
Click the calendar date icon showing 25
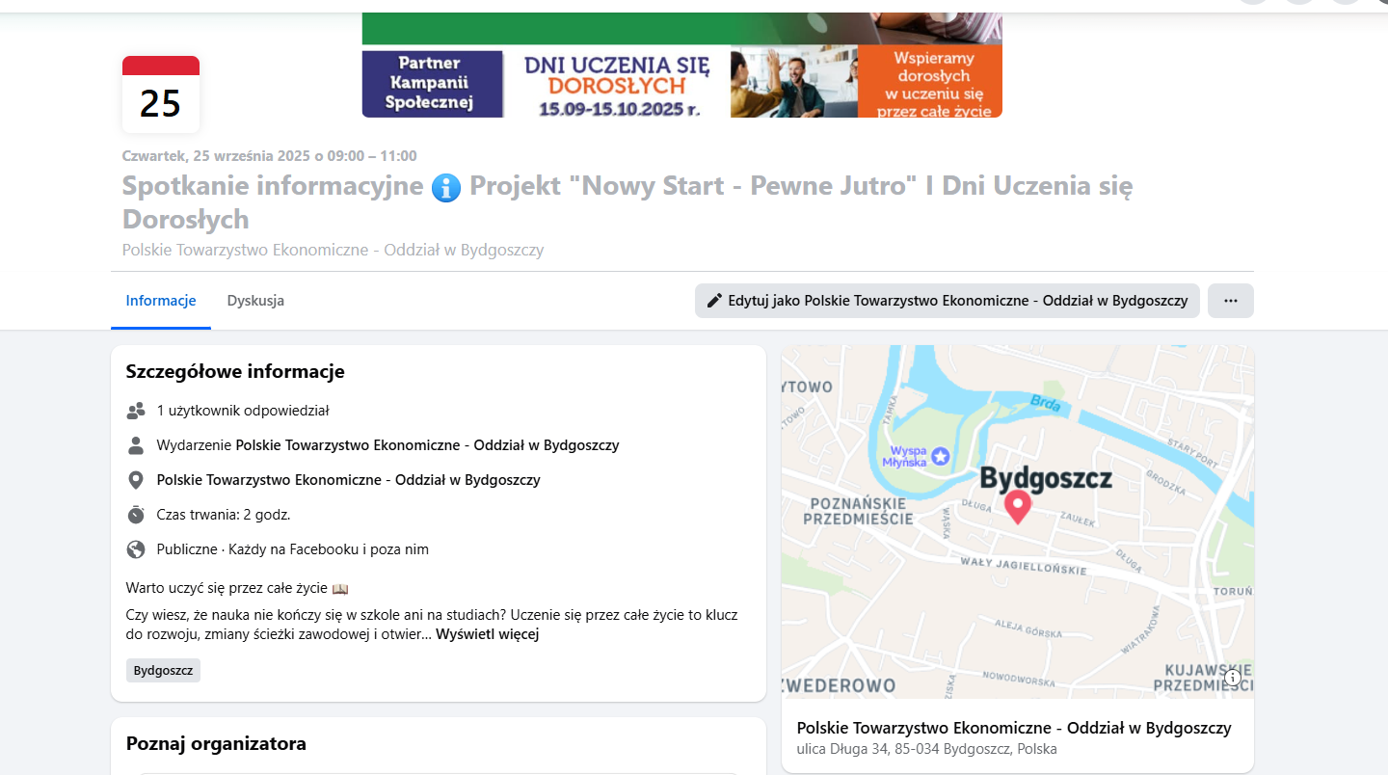coord(160,94)
